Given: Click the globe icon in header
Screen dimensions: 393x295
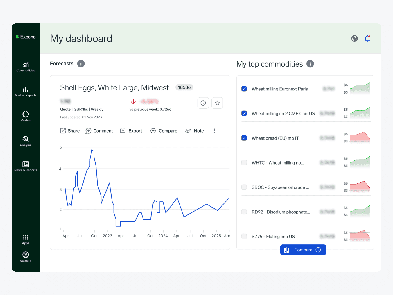Looking at the screenshot, I should point(354,38).
